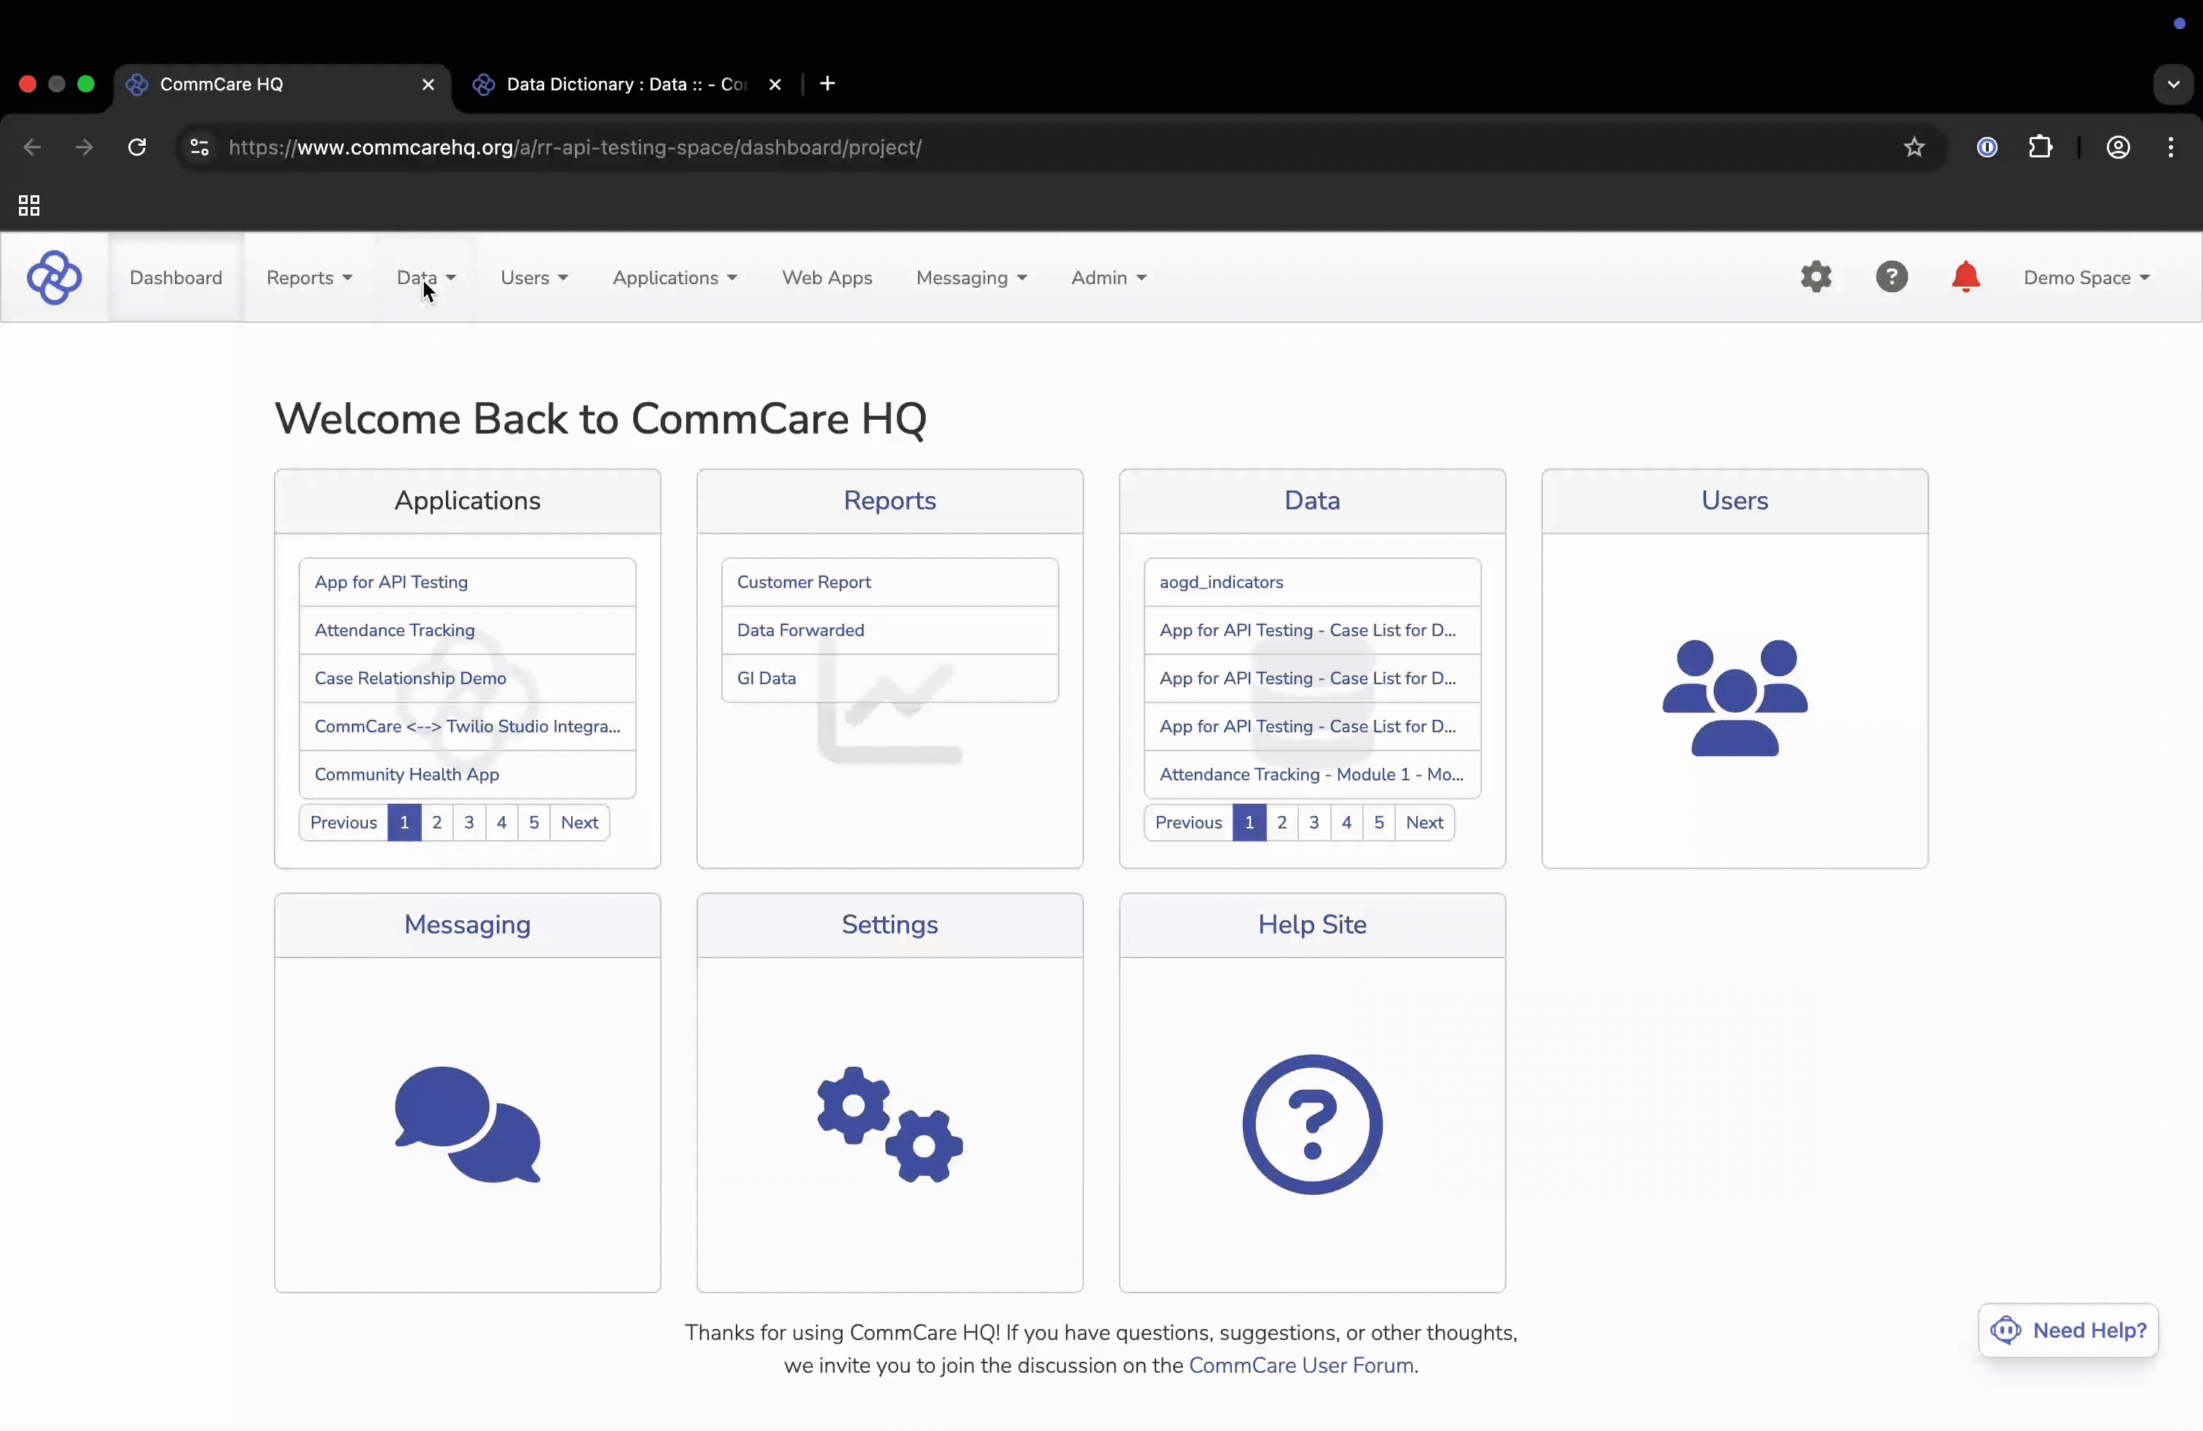Open the red notifications bell

(1965, 277)
